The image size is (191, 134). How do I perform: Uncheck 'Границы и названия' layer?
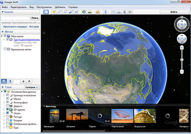(7, 95)
